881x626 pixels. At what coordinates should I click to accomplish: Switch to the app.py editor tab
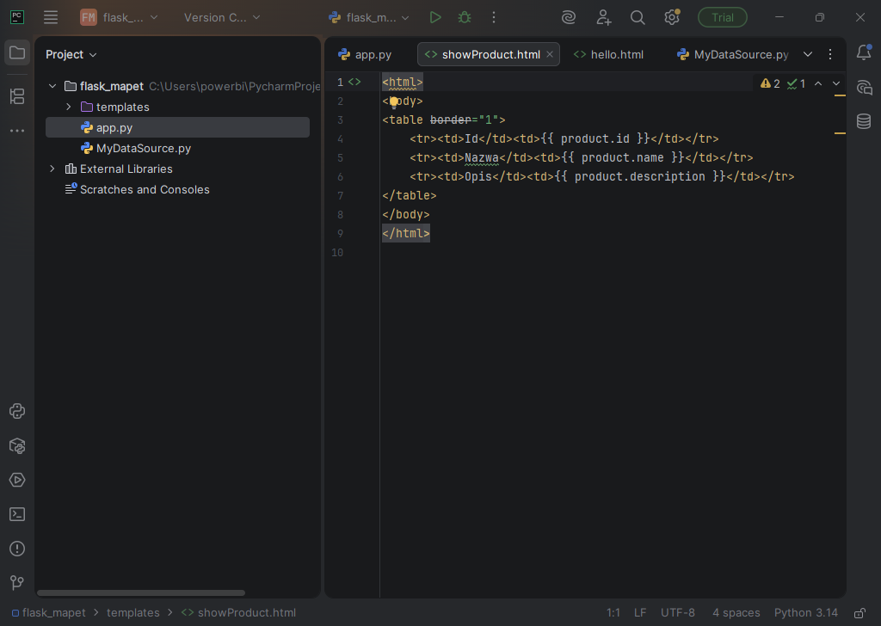(365, 54)
